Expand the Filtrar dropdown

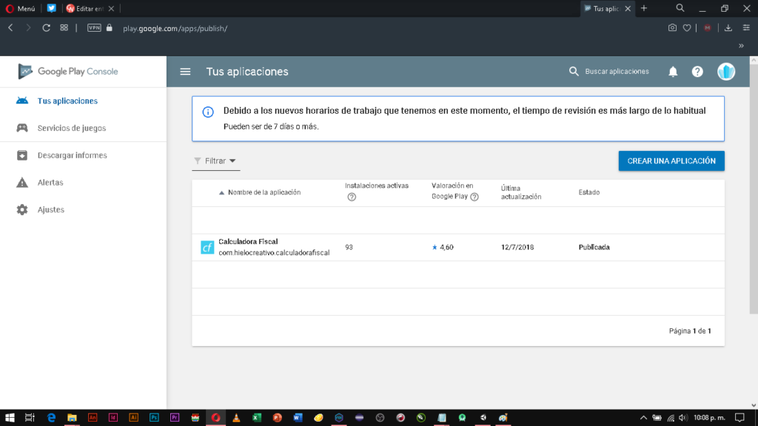coord(215,160)
